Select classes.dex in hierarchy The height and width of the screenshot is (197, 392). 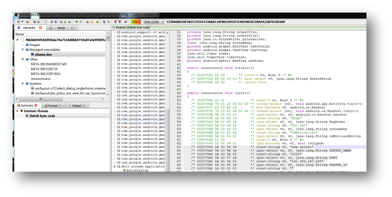coord(43,55)
